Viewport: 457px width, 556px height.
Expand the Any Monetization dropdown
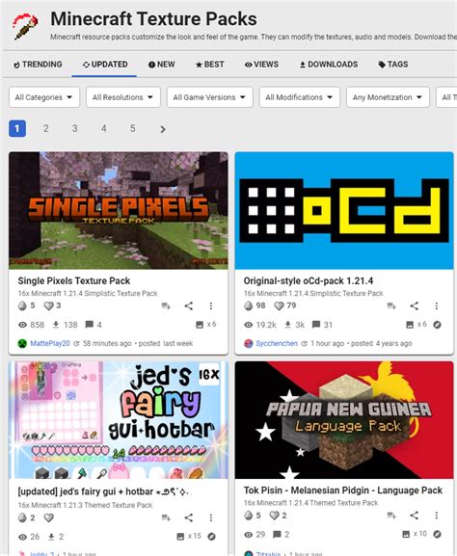pos(388,97)
